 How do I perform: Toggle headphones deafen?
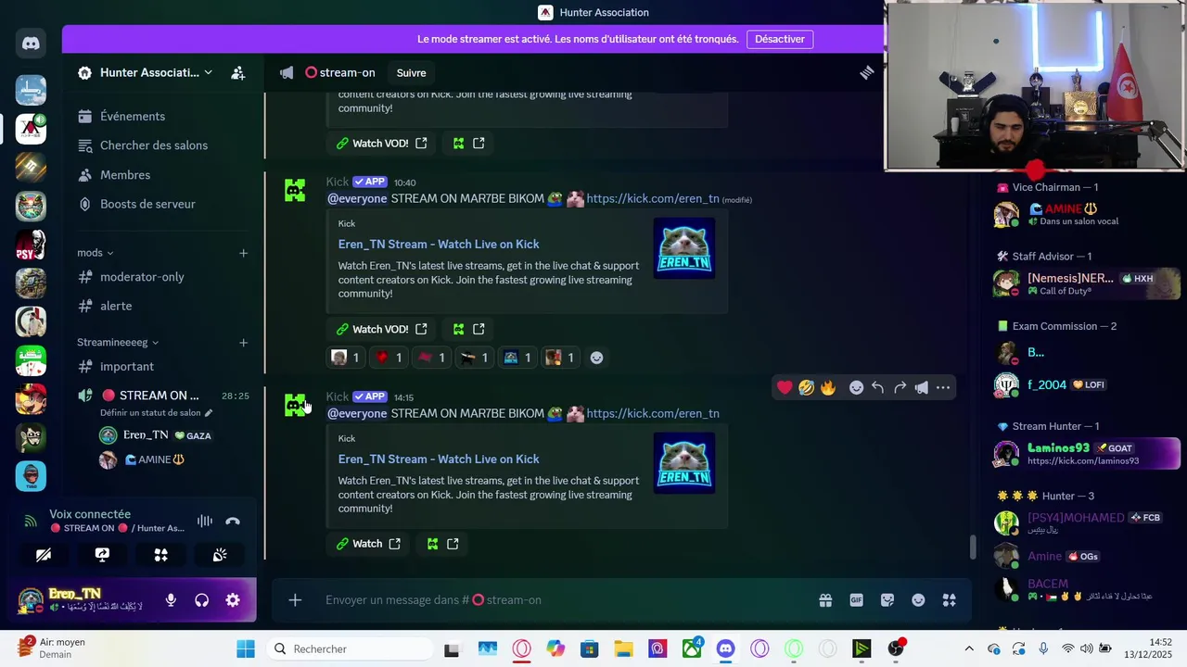(x=201, y=600)
